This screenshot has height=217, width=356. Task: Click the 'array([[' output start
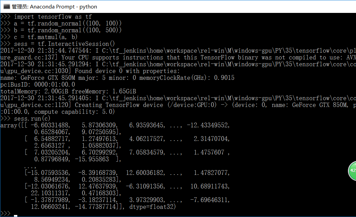[14, 125]
